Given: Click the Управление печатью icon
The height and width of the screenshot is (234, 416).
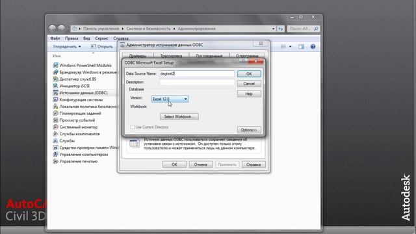Looking at the screenshot, I should point(55,161).
